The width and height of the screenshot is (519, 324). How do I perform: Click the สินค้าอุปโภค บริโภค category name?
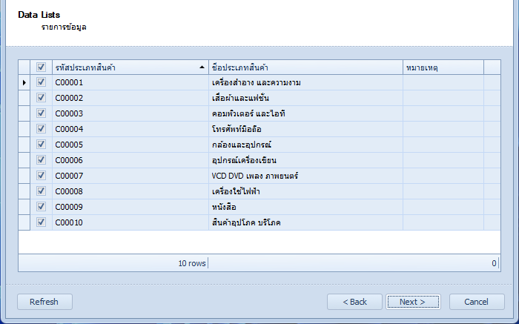(246, 222)
